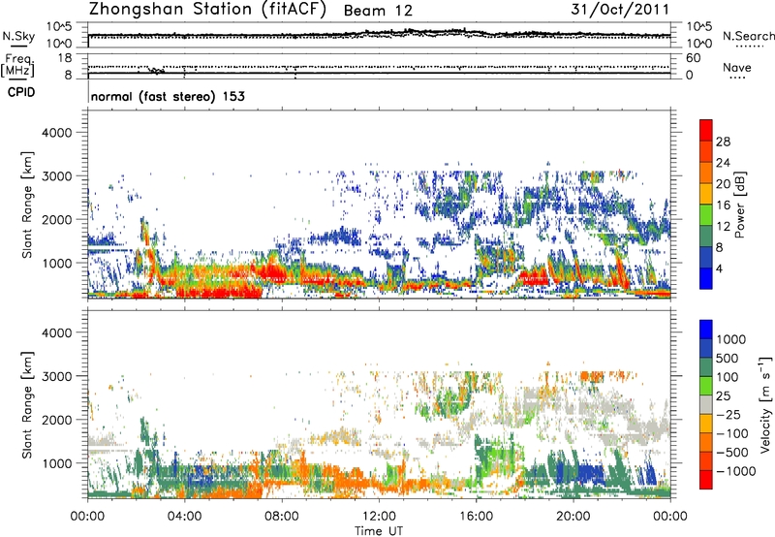Click the "Time UT" axis title
The width and height of the screenshot is (775, 537).
[x=379, y=531]
